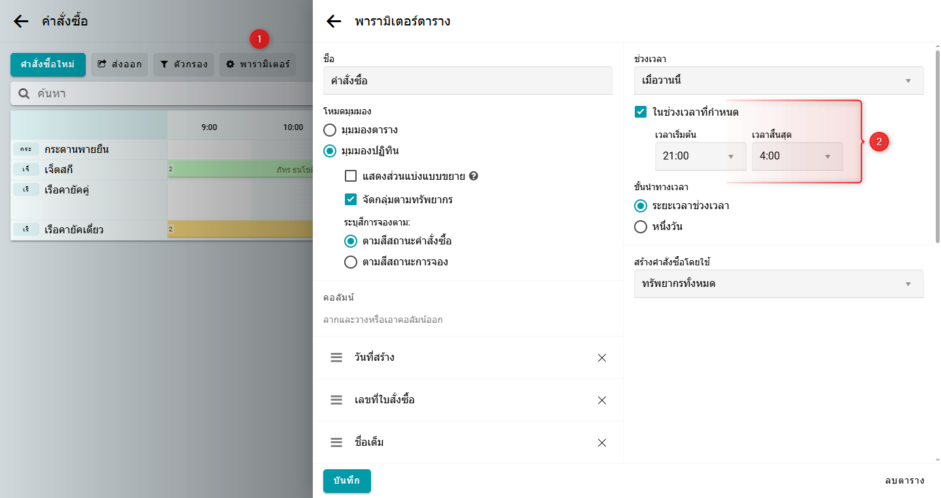941x498 pixels.
Task: Enable แสดงส่วนแบ่งแบบขยาย checkbox
Action: [351, 176]
